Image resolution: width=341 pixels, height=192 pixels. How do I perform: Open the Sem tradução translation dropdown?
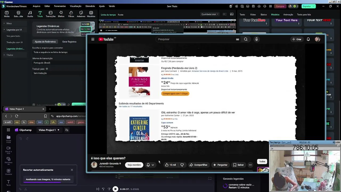(x=59, y=73)
